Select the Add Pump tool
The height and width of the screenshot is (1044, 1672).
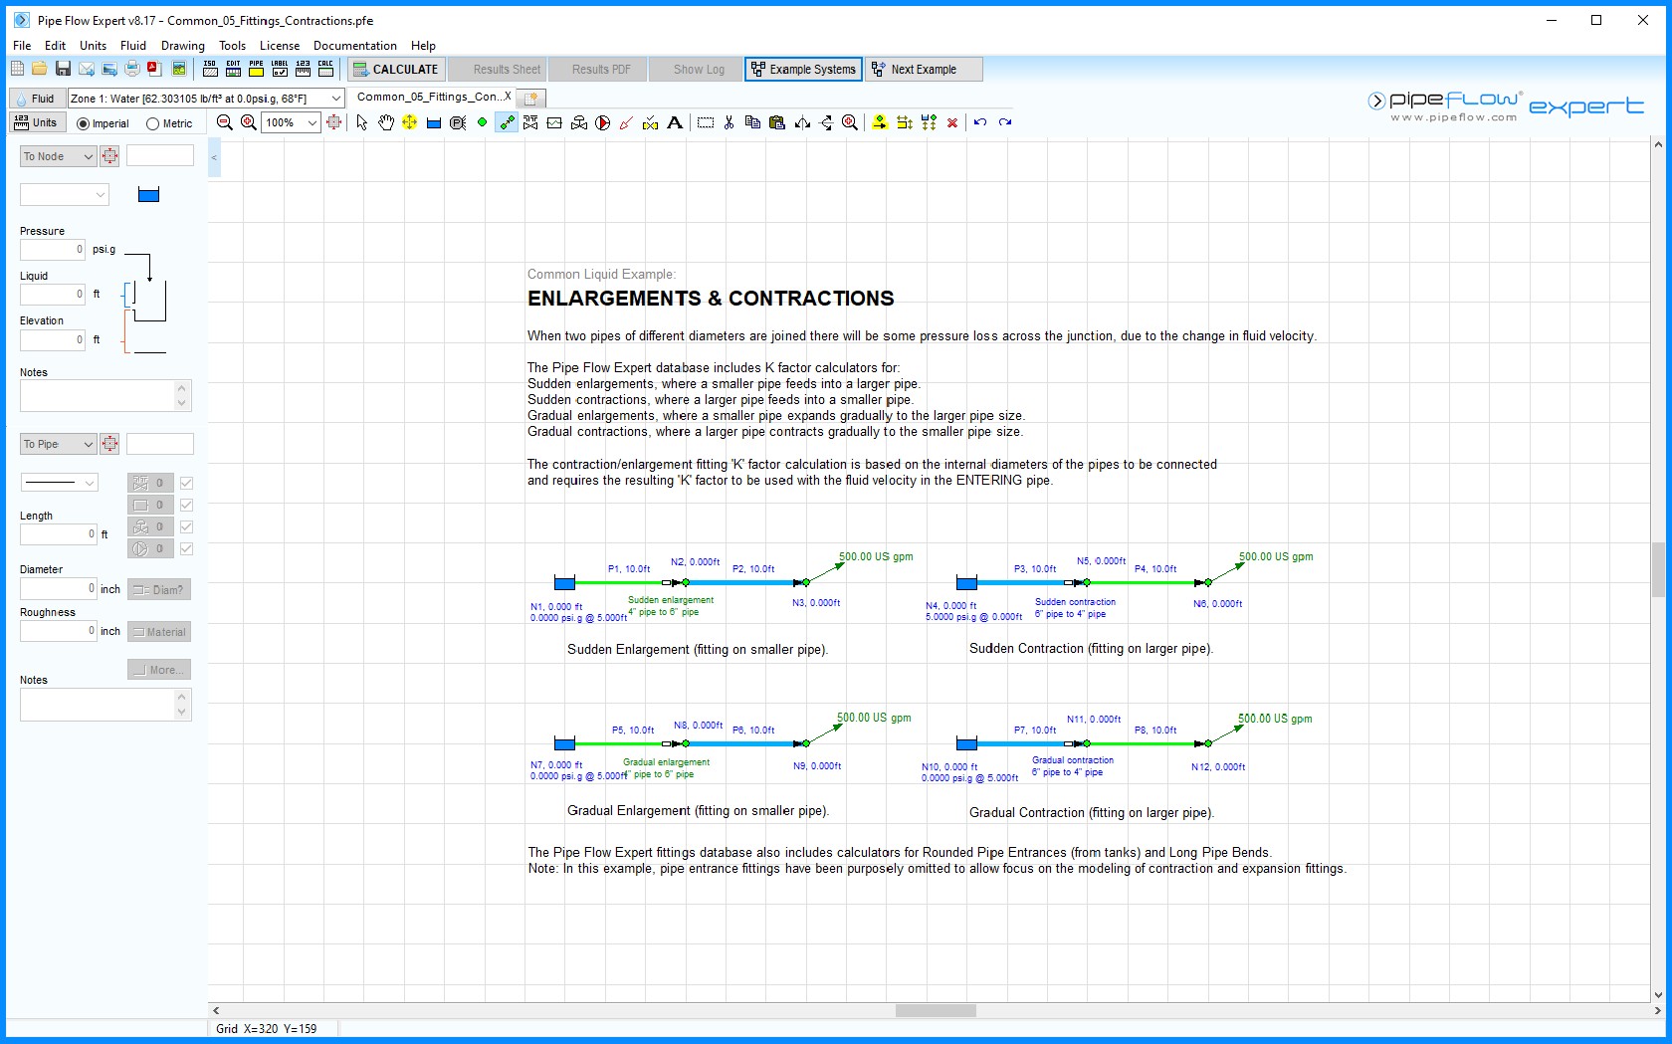603,122
